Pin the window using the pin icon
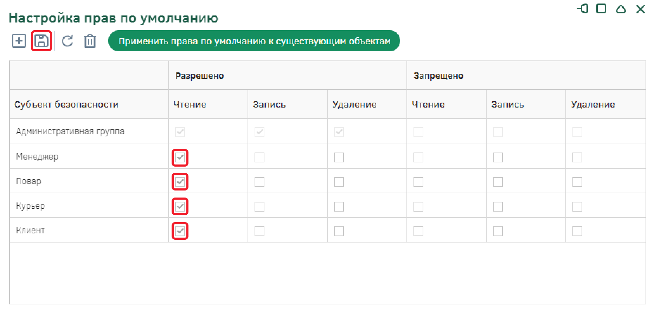This screenshot has height=310, width=654. point(583,9)
